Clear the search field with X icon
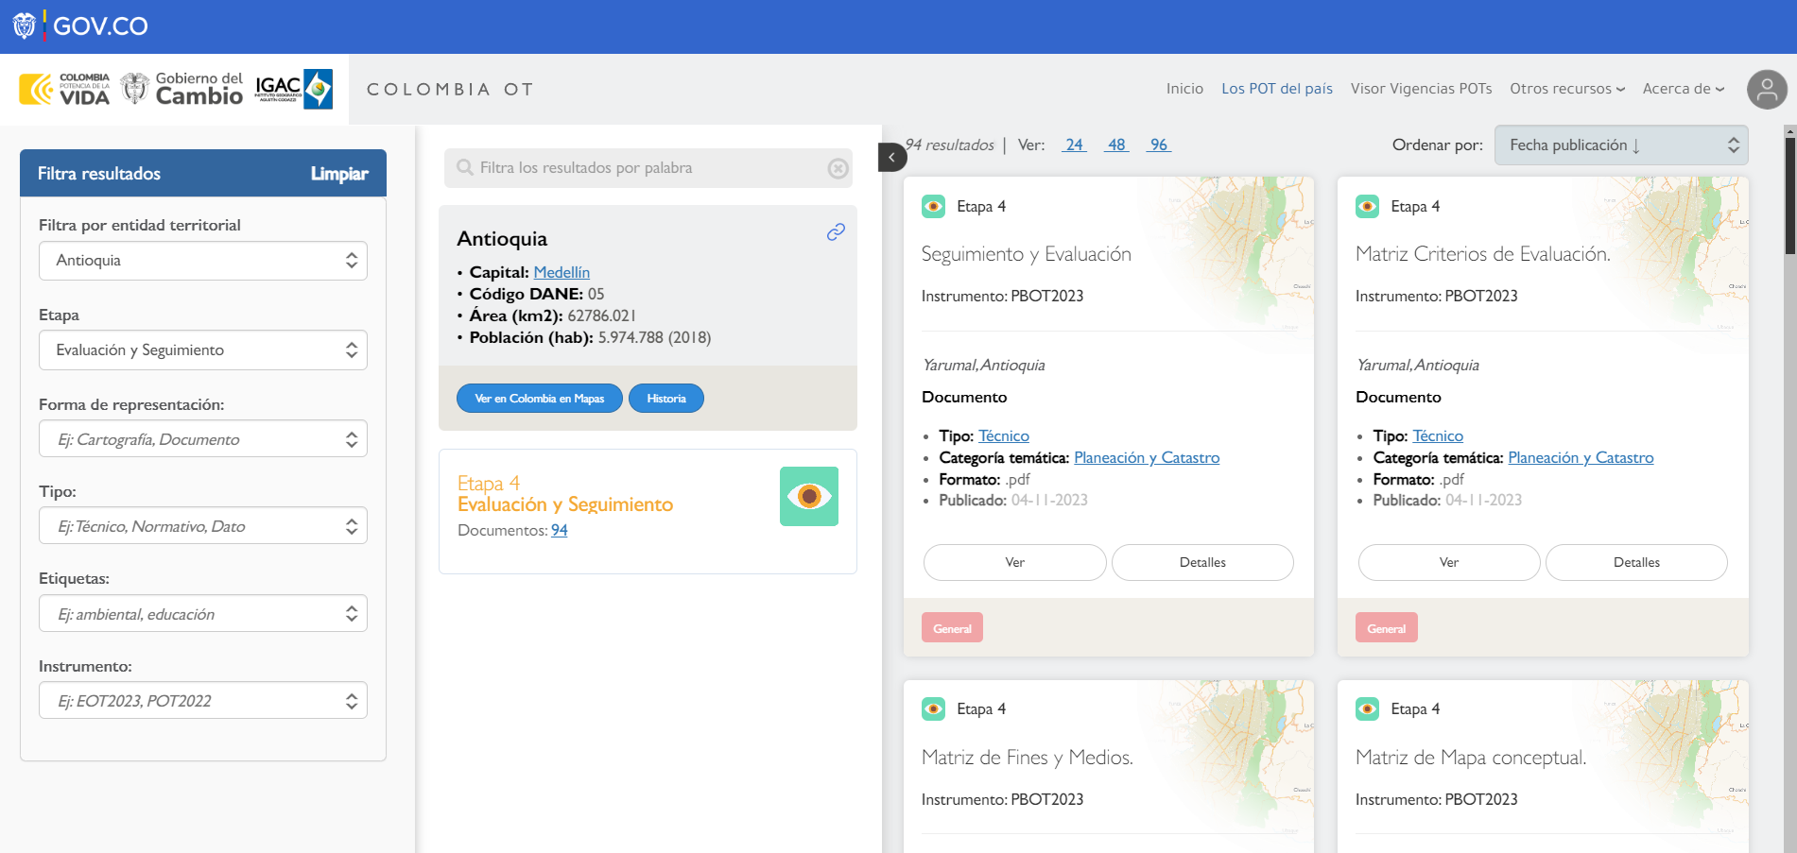This screenshot has height=853, width=1797. click(x=838, y=168)
